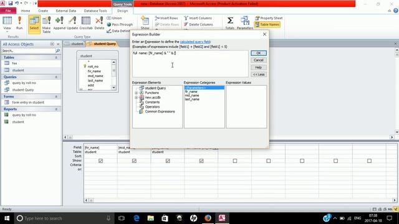
Task: Confirm expression with OK button
Action: [x=259, y=53]
